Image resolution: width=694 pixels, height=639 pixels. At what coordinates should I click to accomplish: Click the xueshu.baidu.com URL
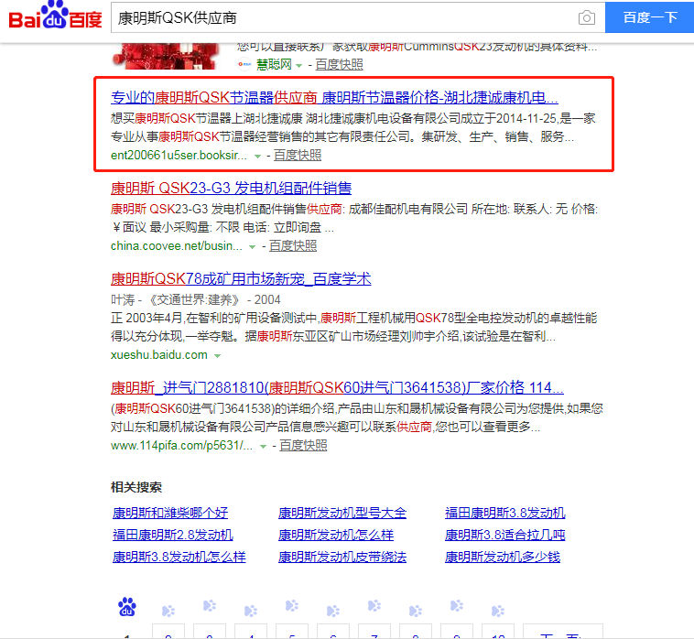click(159, 355)
